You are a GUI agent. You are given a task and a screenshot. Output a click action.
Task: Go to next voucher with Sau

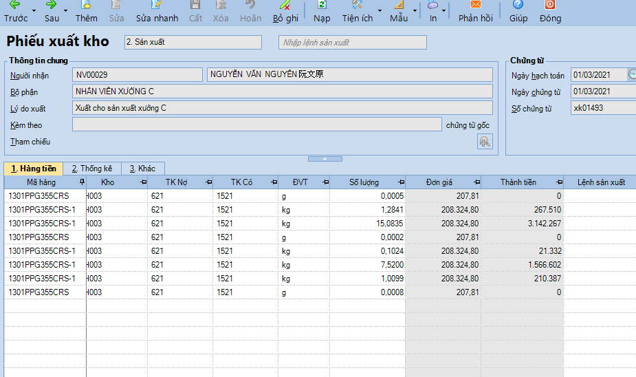point(52,12)
